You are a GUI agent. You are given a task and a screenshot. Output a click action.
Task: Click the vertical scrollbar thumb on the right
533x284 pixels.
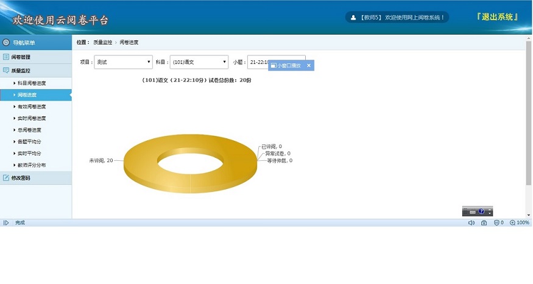click(x=528, y=113)
